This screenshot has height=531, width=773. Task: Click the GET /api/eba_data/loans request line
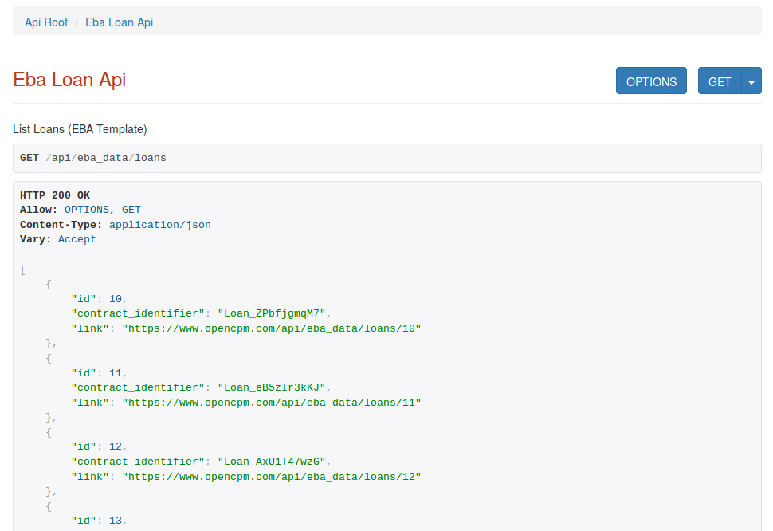93,158
